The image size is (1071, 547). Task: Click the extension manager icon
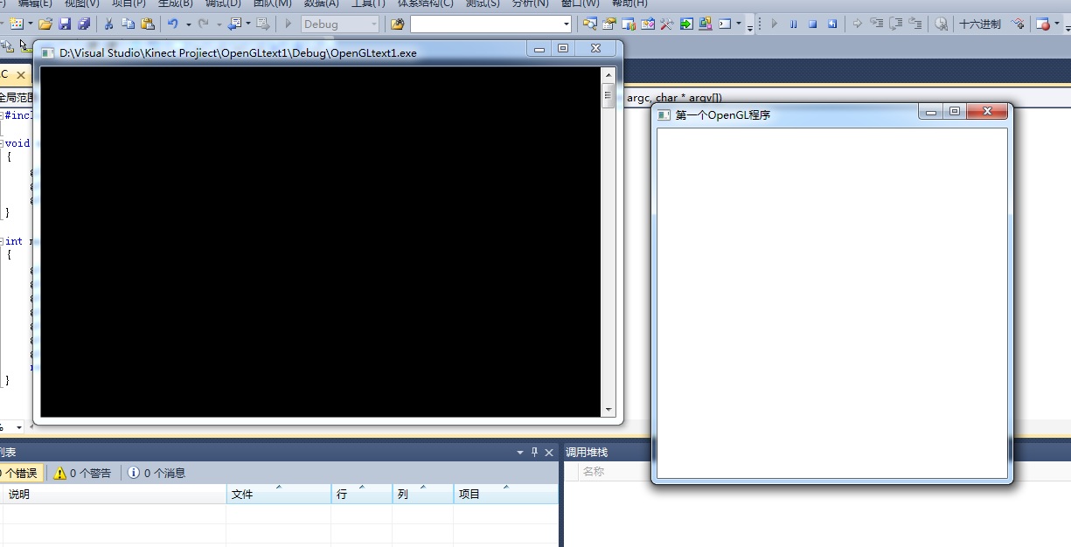pos(705,24)
